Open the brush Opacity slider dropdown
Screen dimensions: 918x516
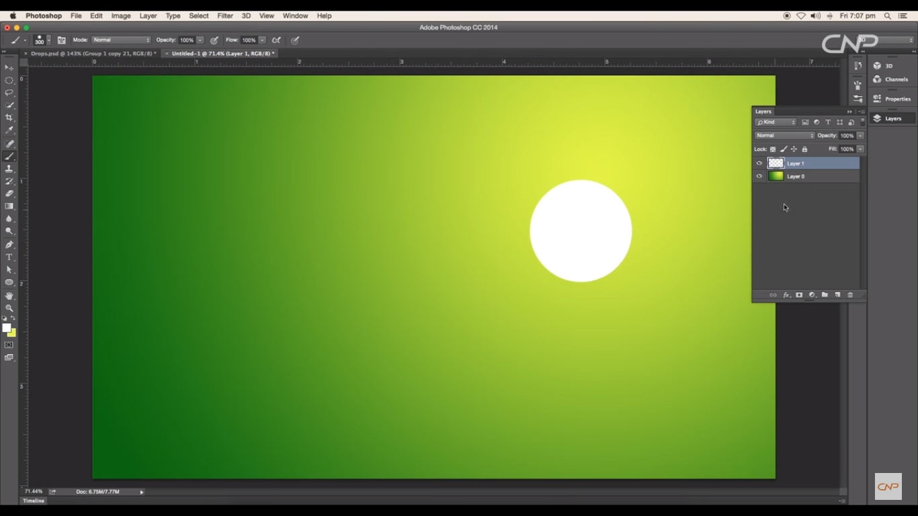pyautogui.click(x=200, y=40)
